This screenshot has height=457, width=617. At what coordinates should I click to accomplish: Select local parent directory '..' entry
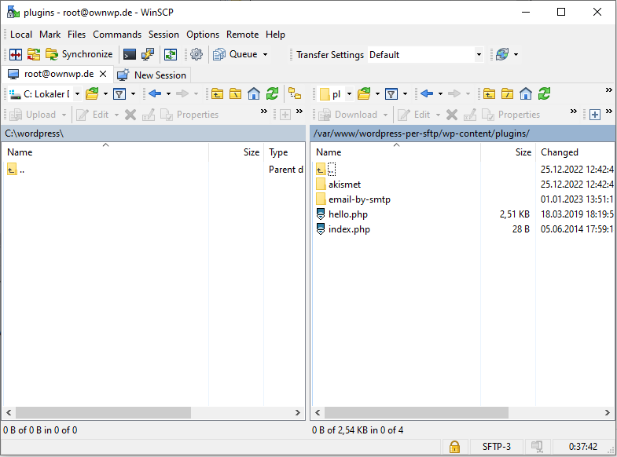16,170
